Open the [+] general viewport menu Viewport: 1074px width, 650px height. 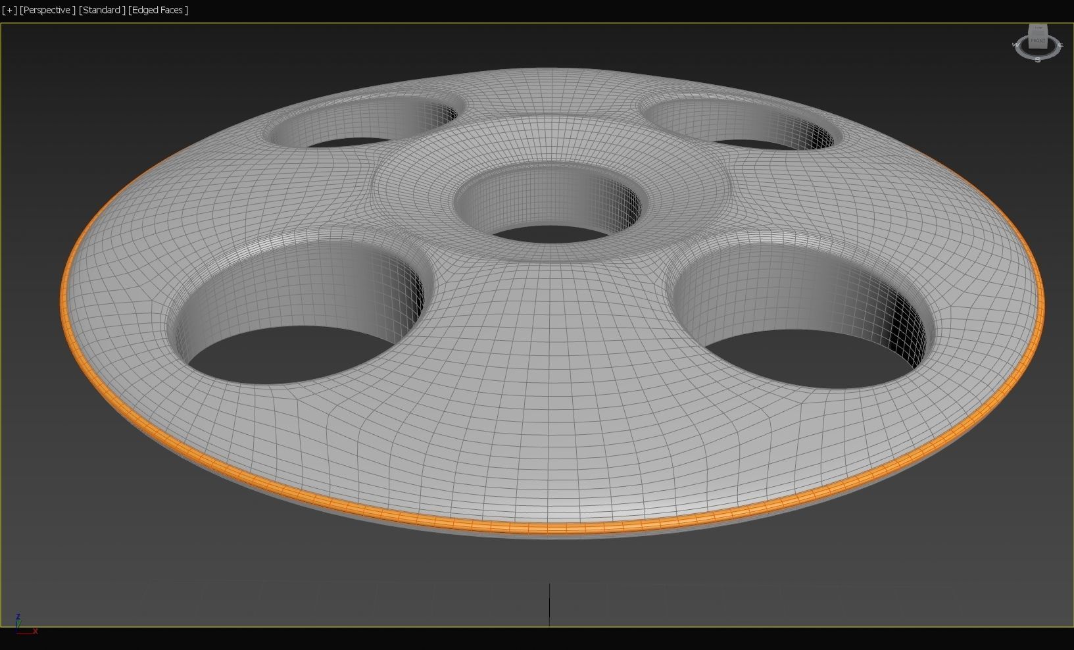click(9, 10)
